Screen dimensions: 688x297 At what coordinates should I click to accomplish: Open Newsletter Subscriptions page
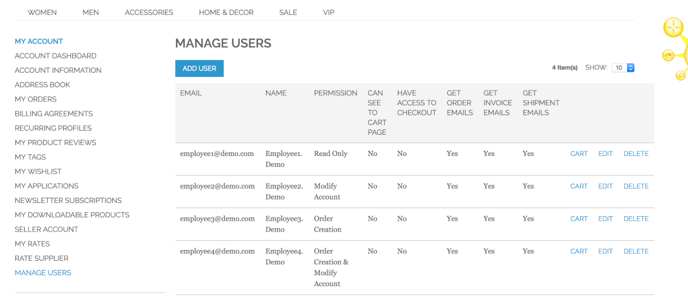click(x=68, y=201)
